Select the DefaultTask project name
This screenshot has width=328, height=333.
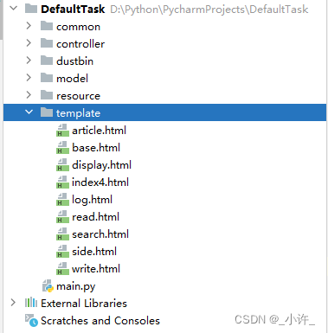(x=73, y=10)
